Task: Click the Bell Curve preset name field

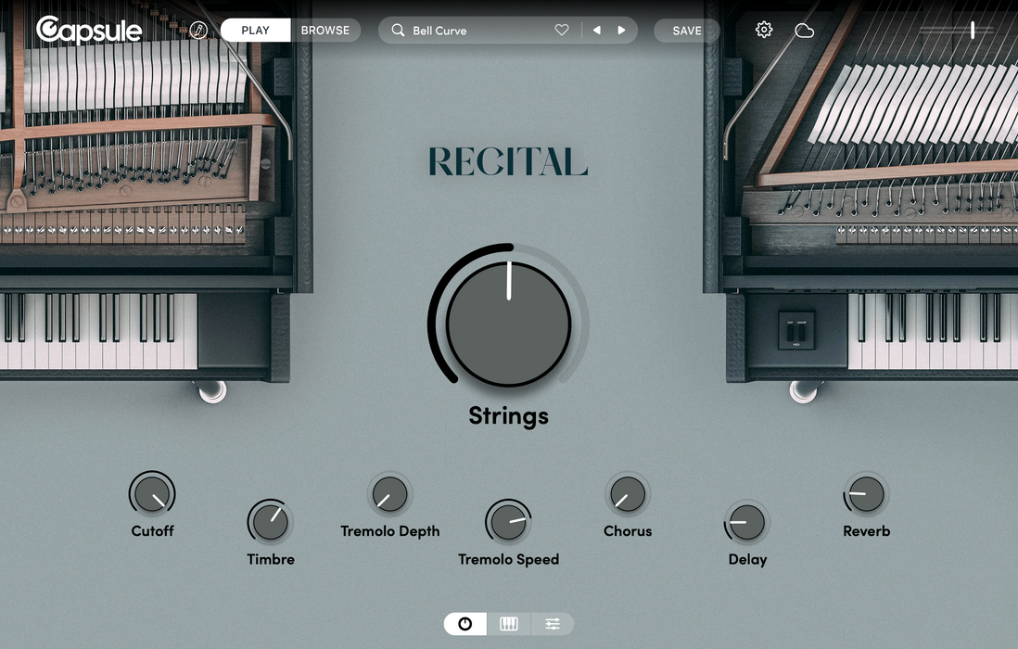Action: [477, 31]
